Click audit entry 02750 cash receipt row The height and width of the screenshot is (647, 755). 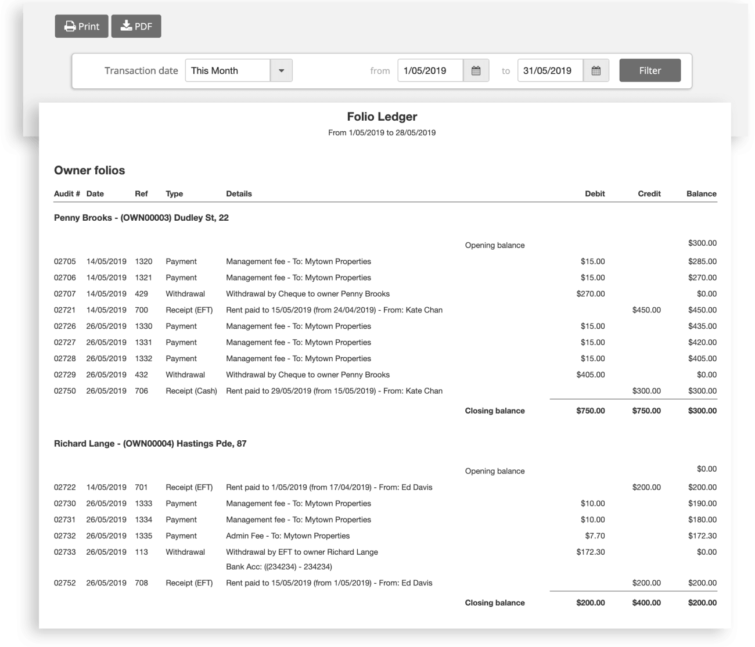pos(334,391)
